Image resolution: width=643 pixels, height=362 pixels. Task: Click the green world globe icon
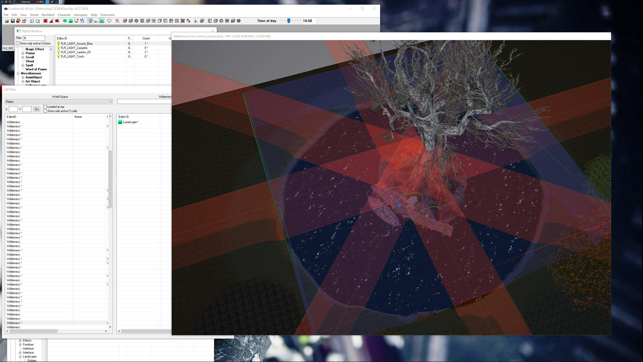[65, 21]
